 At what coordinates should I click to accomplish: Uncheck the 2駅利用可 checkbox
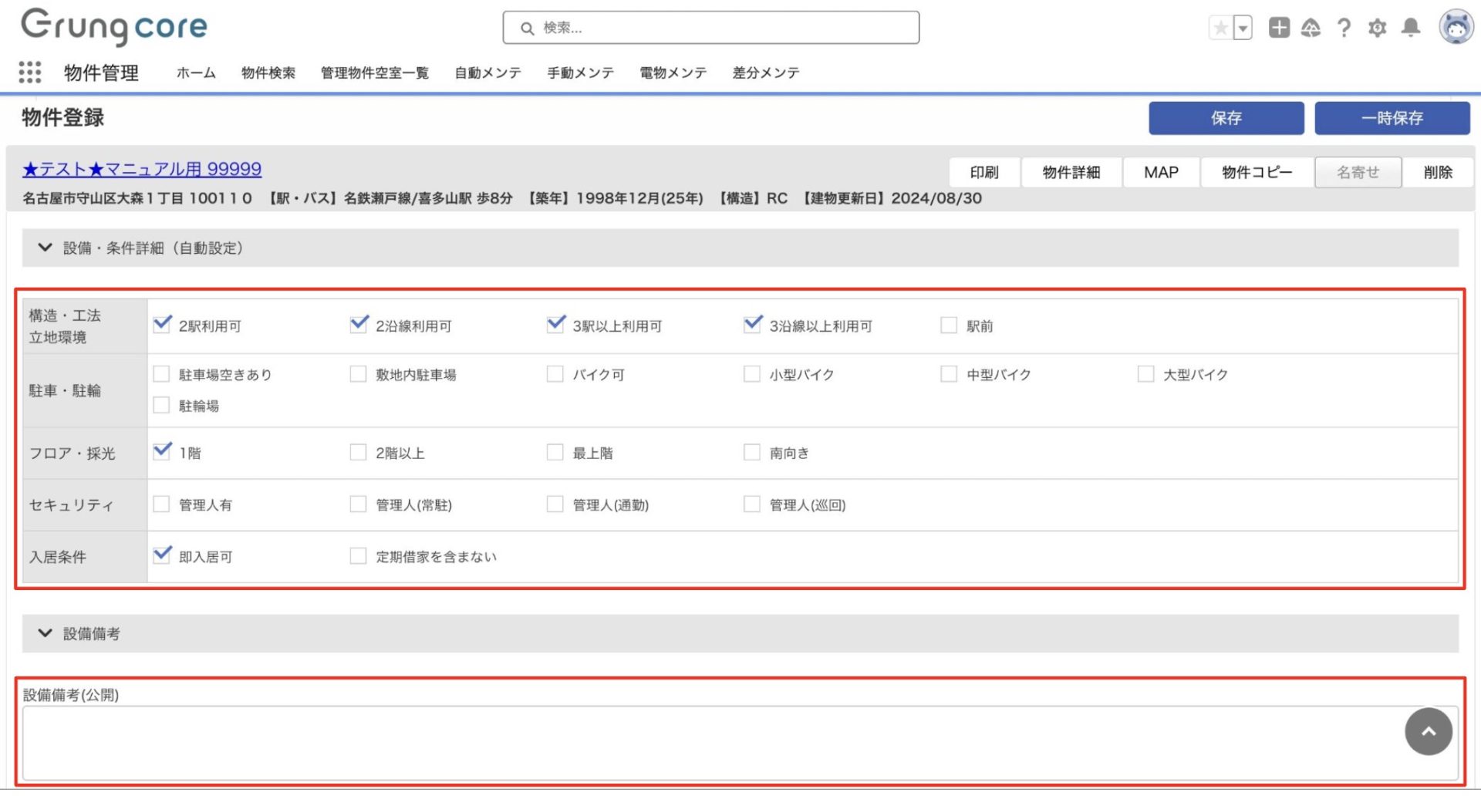click(x=162, y=325)
